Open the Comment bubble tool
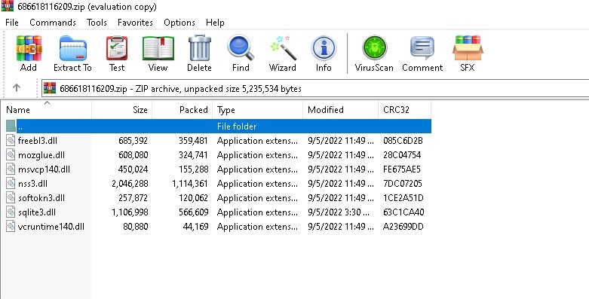 422,48
